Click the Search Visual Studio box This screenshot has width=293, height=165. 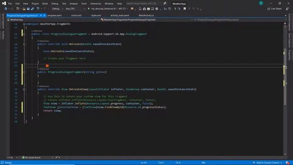pyautogui.click(x=144, y=4)
